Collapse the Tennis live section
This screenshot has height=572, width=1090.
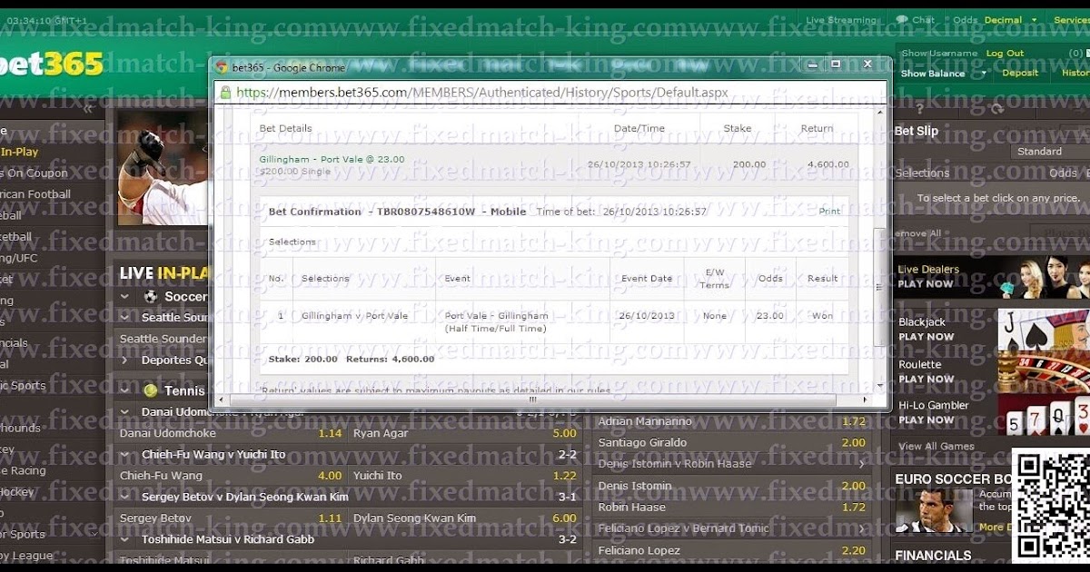[125, 390]
